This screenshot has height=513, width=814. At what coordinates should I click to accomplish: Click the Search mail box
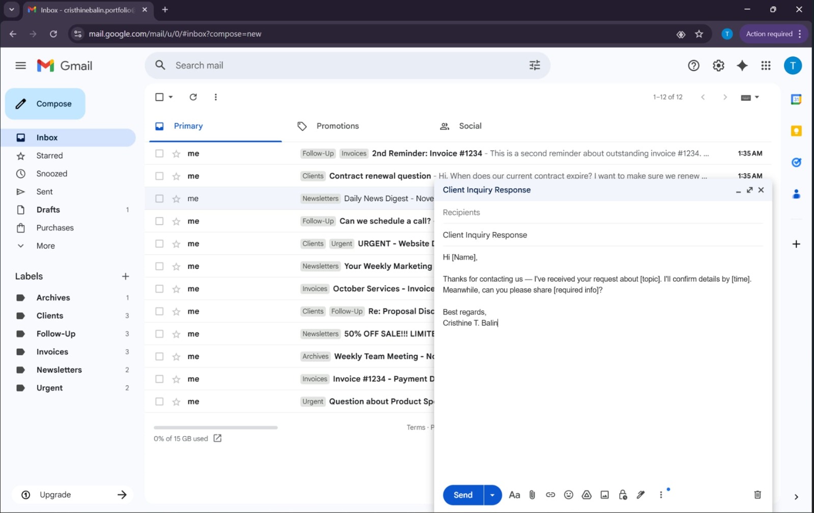(x=347, y=66)
